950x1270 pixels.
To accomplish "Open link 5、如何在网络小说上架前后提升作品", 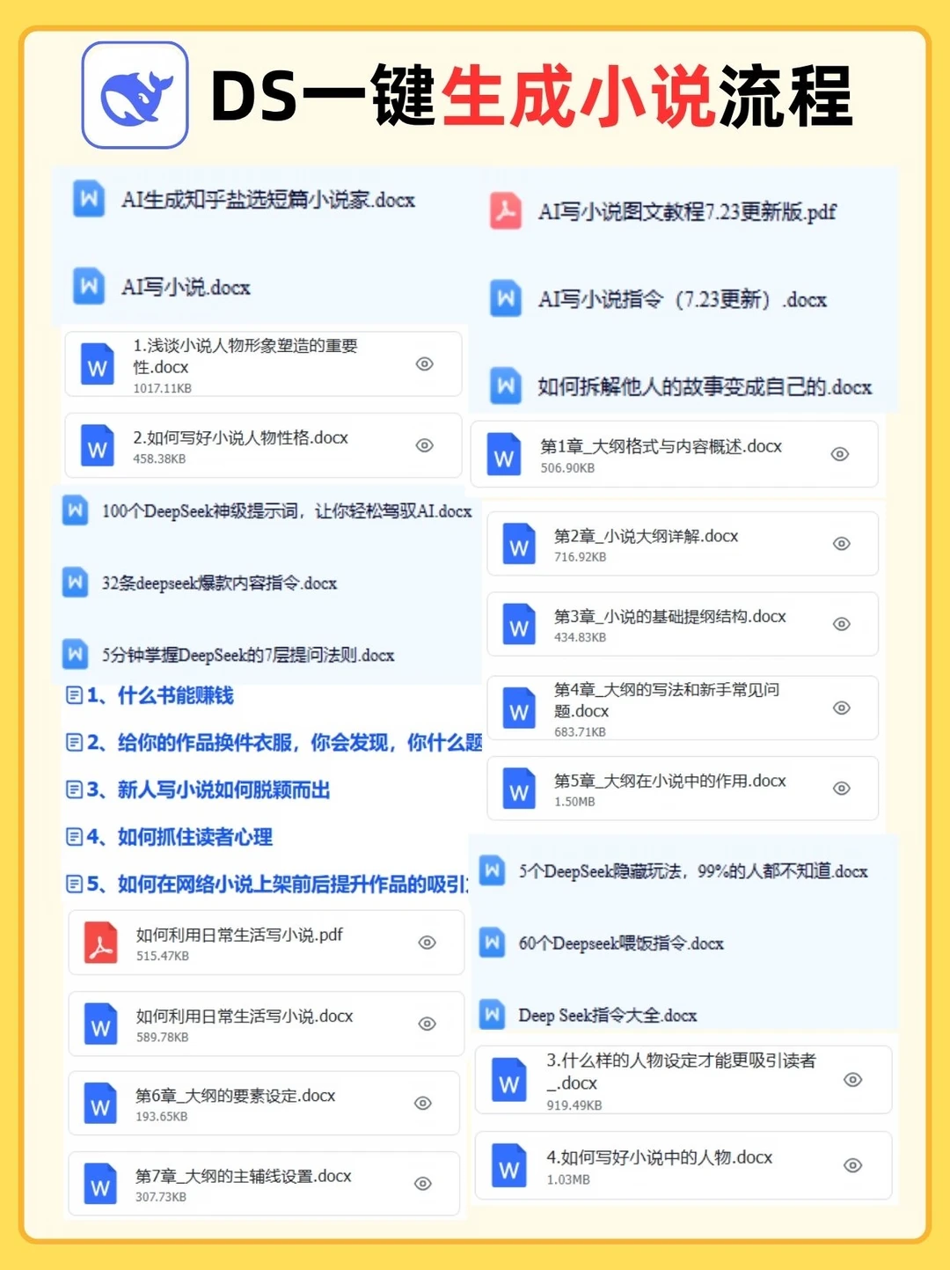I will tap(277, 884).
